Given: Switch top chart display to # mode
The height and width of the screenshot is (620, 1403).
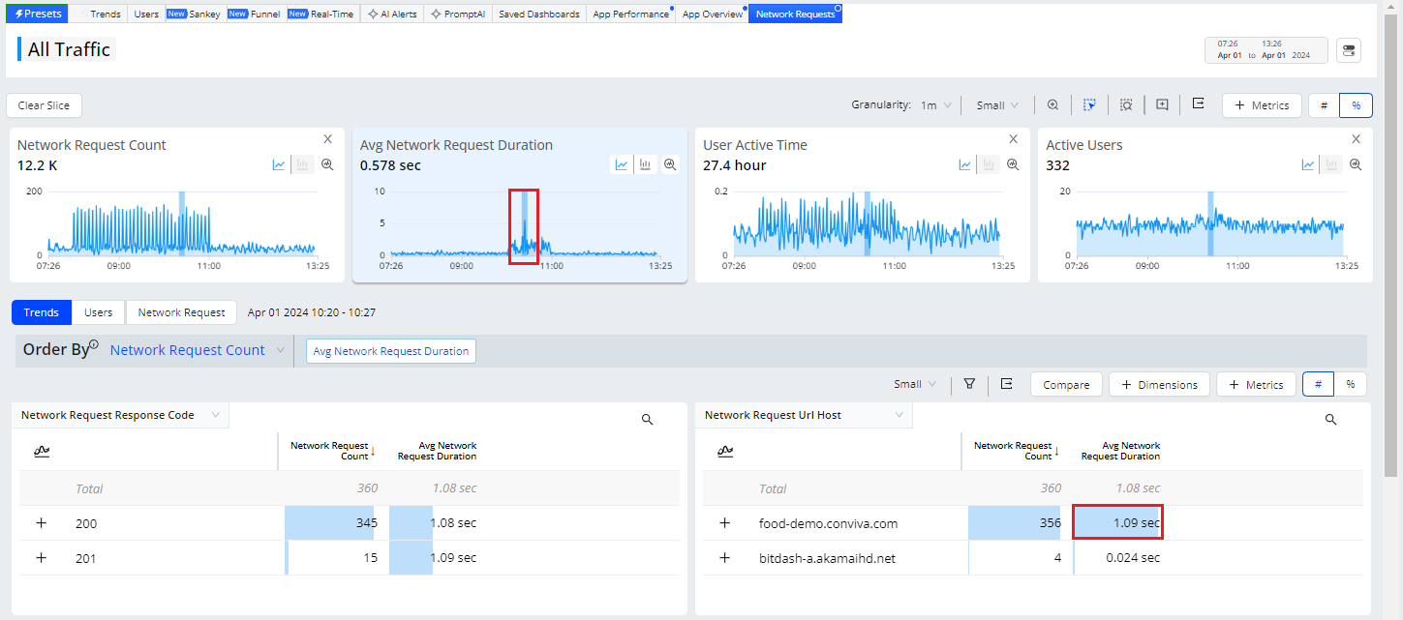Looking at the screenshot, I should point(1324,105).
